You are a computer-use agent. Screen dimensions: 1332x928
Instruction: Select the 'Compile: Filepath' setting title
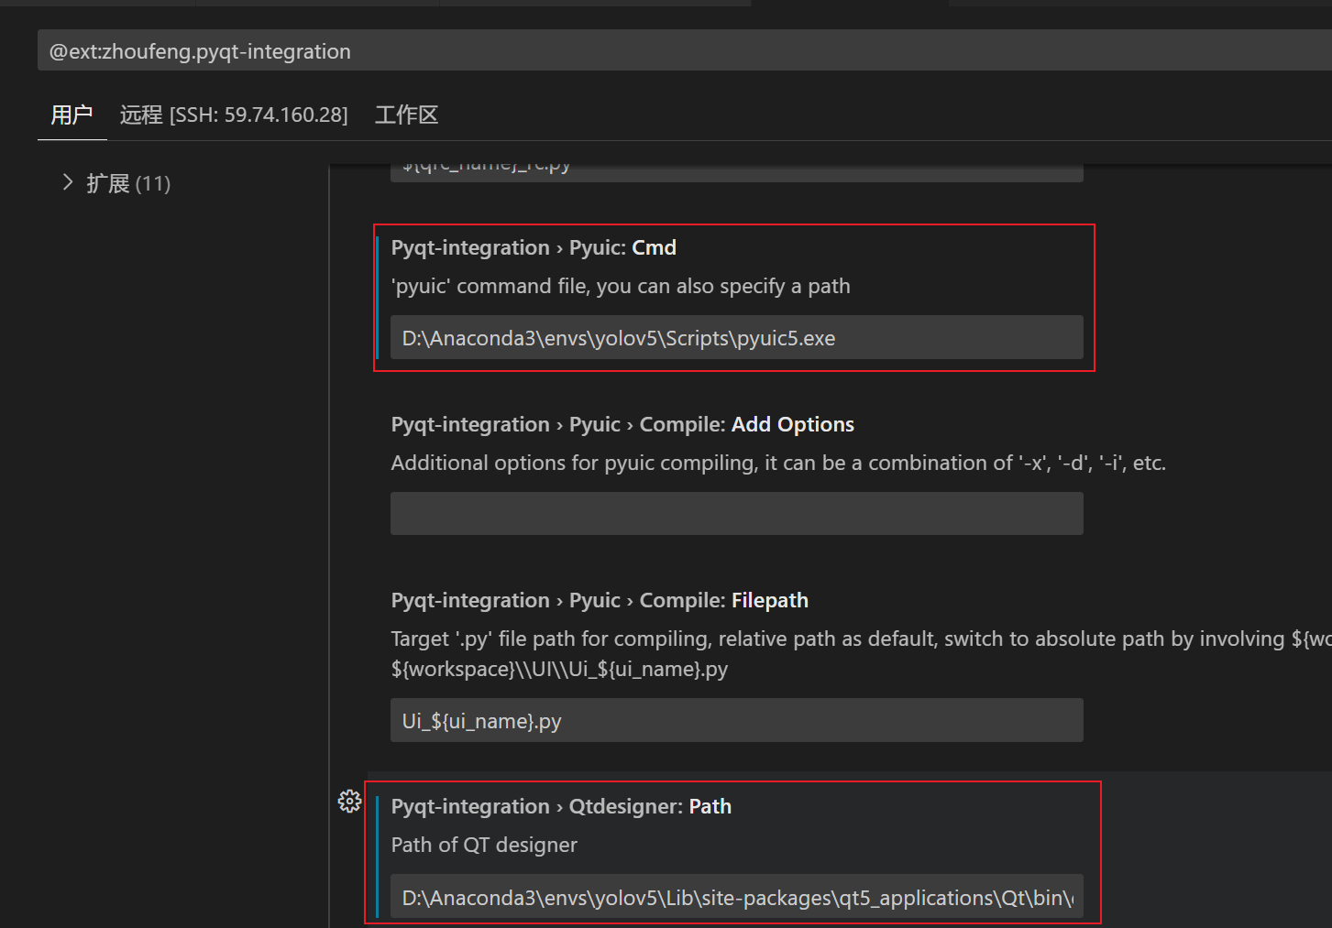click(x=600, y=600)
